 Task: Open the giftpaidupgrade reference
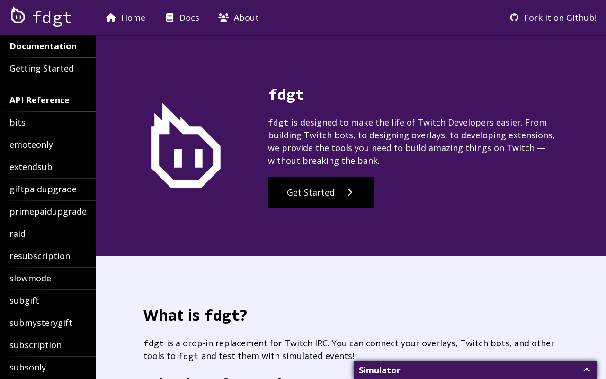click(43, 189)
